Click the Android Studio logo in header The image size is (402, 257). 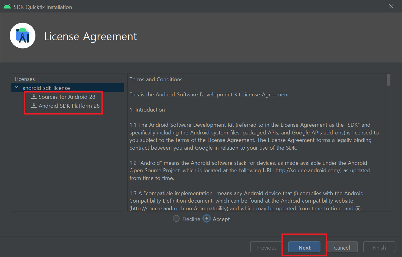[23, 35]
